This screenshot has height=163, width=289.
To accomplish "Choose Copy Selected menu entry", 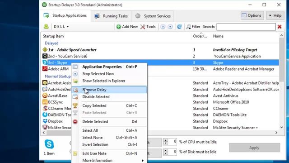I will pos(109,105).
